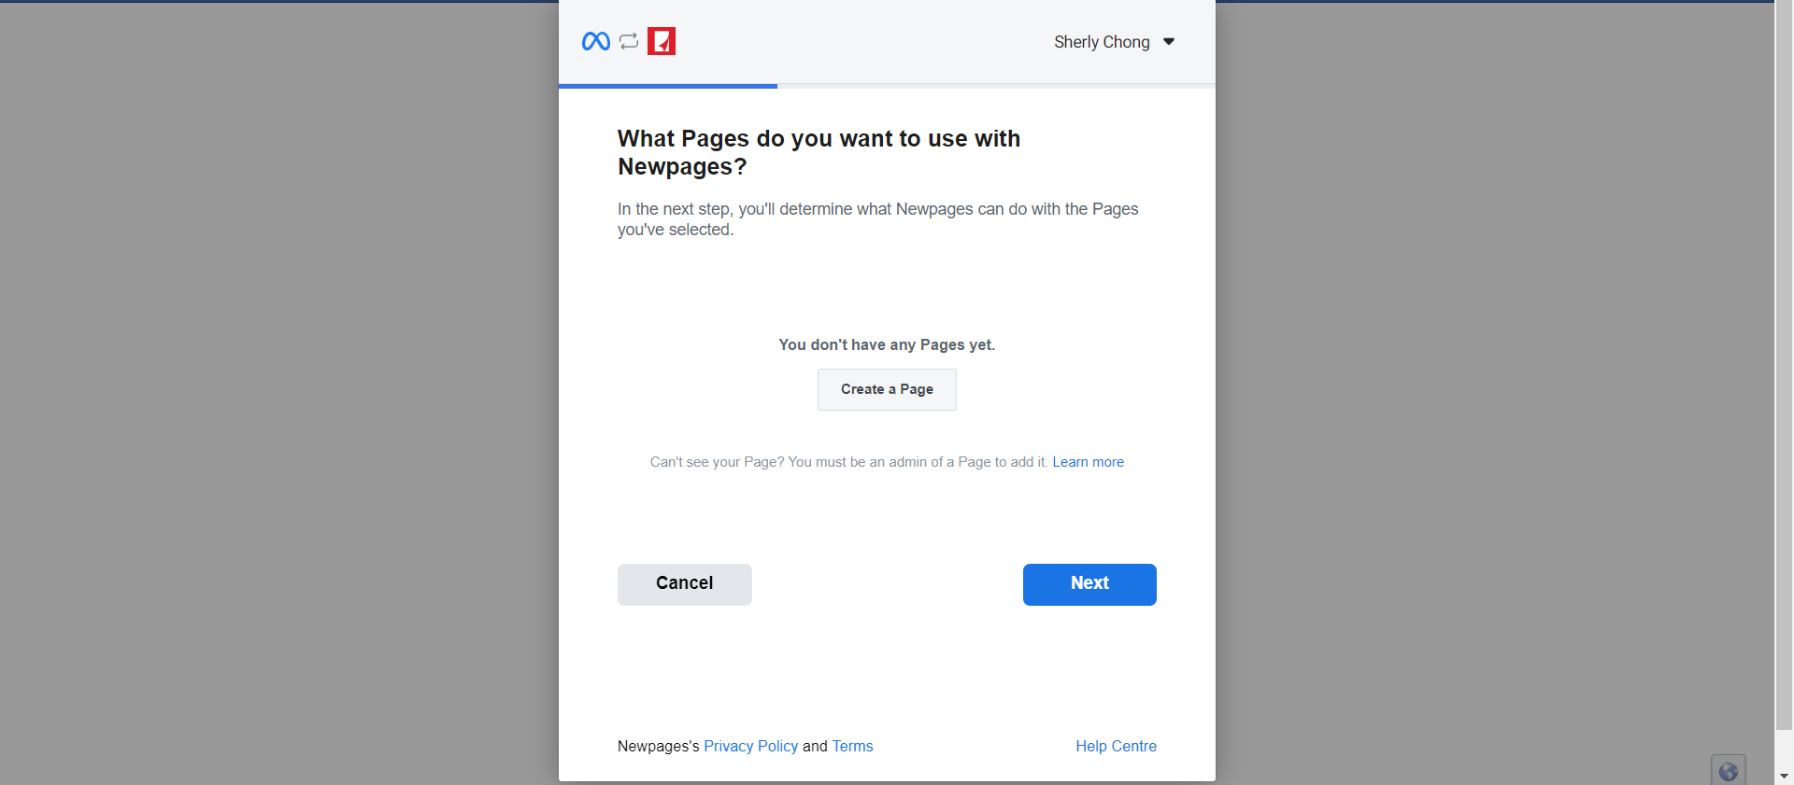Click the exchange arrows icon in header
The image size is (1794, 785).
pos(629,41)
